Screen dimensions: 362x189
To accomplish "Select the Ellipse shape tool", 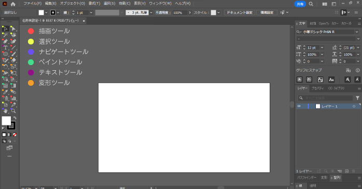I will pyautogui.click(x=5, y=54).
